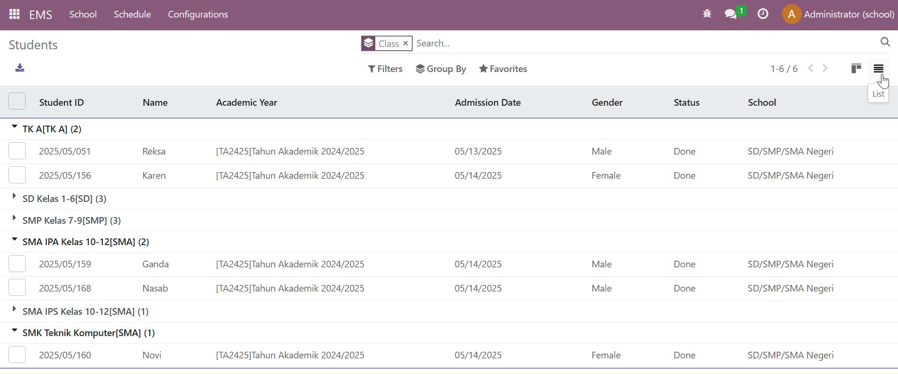
Task: Check the box for student Nasab
Action: pyautogui.click(x=17, y=288)
